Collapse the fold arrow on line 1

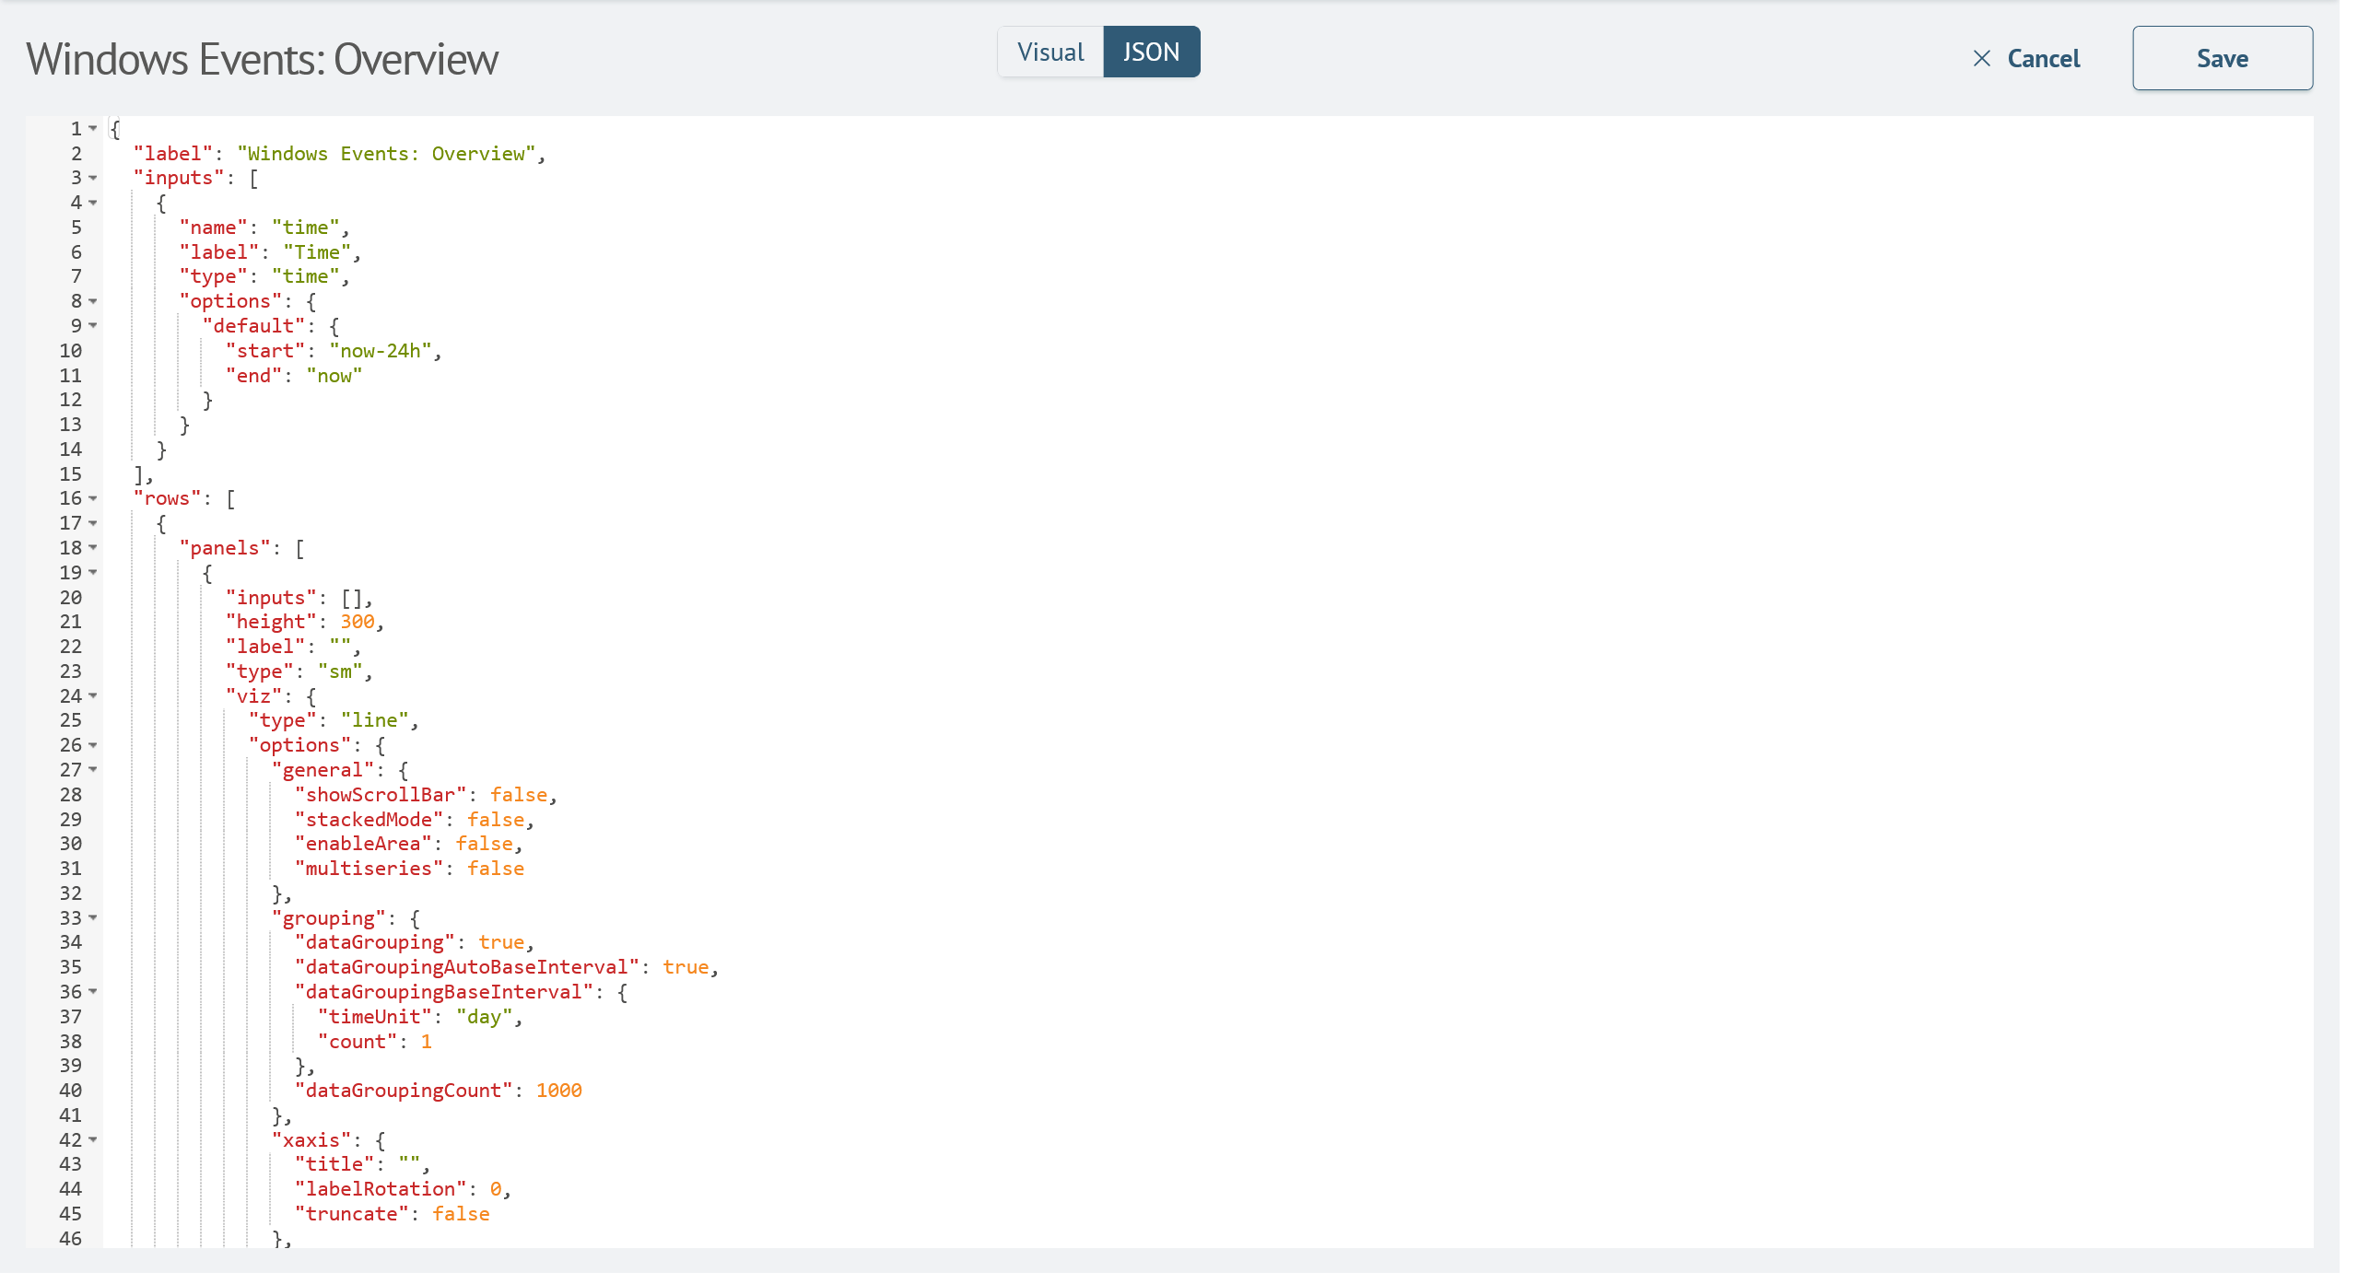(93, 129)
